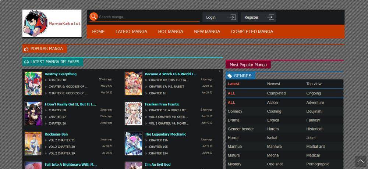Open CHAPTER 18: THIS IS HOW link
The image size is (368, 169).
(169, 80)
